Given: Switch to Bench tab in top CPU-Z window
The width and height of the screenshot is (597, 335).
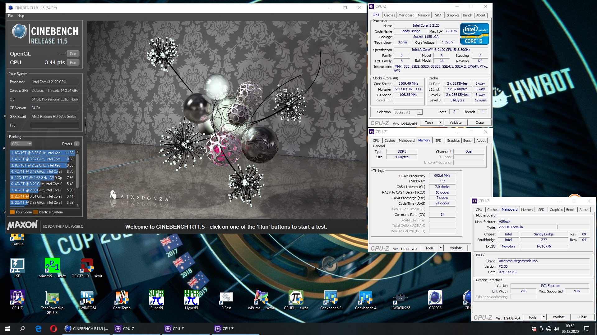Looking at the screenshot, I should pos(467,15).
